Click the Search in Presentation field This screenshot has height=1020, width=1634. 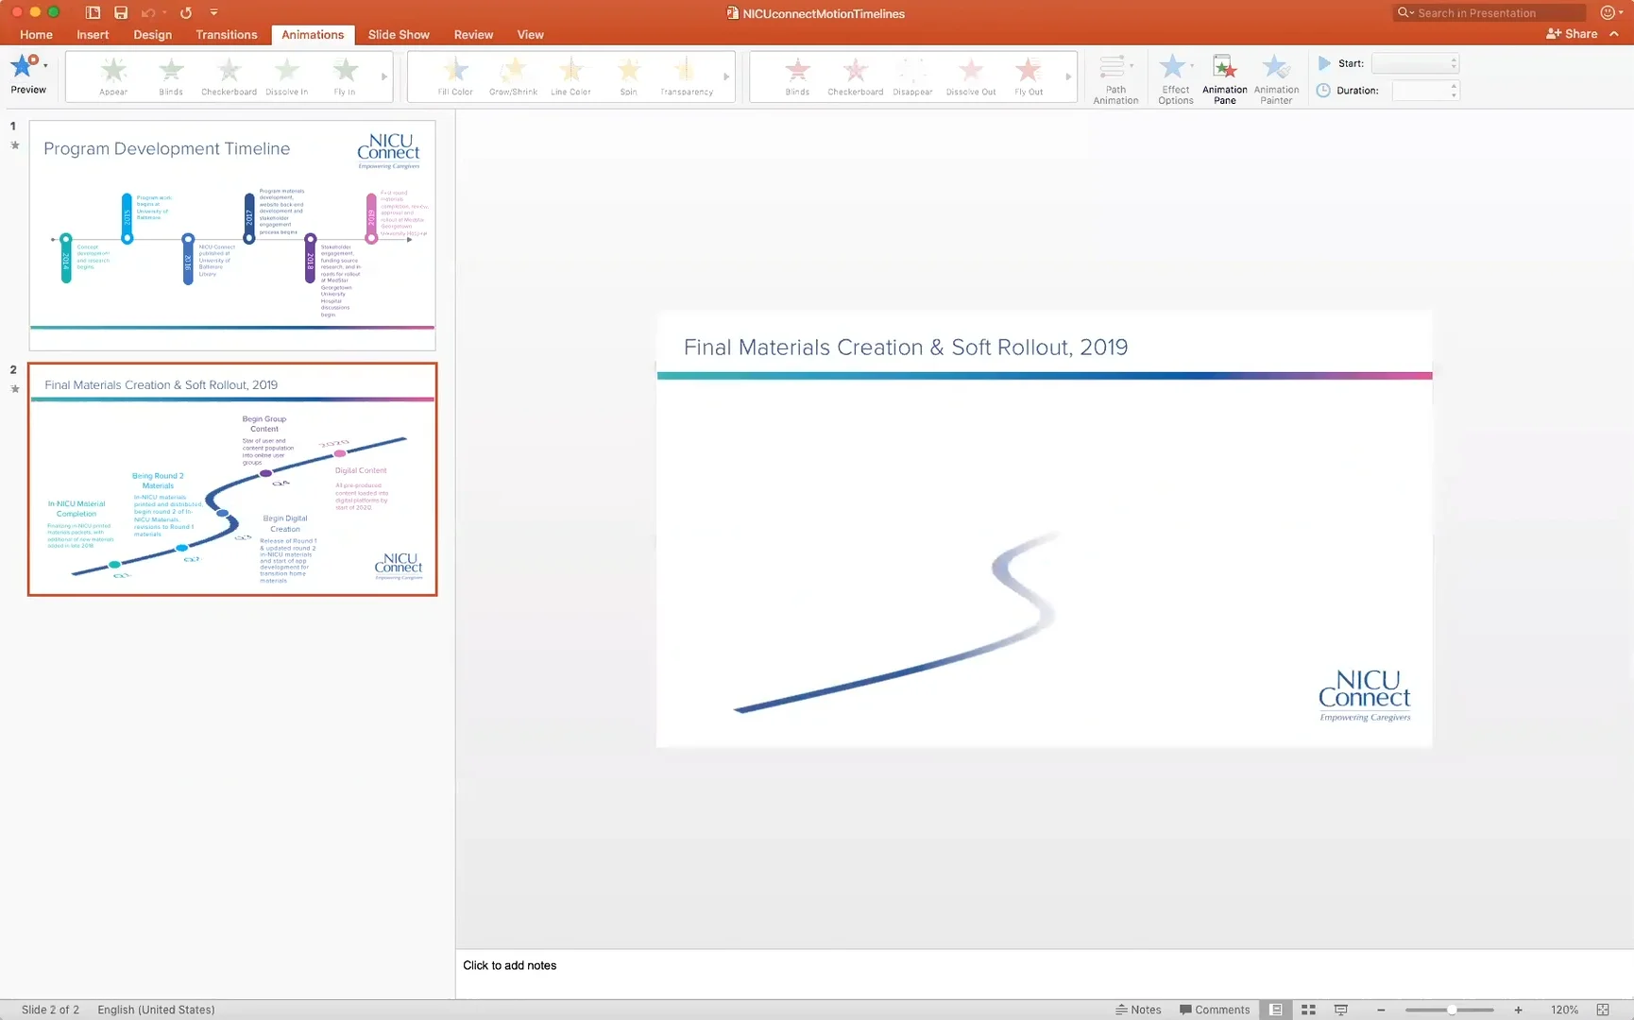pos(1489,13)
